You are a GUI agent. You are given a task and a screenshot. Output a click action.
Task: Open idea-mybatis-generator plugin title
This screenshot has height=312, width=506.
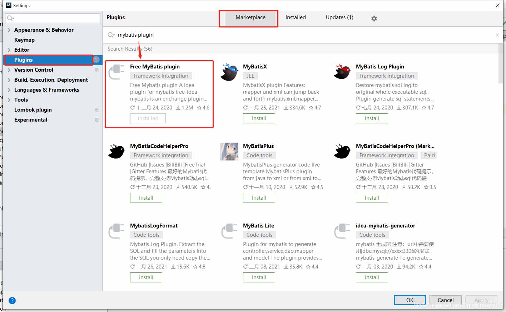(386, 226)
